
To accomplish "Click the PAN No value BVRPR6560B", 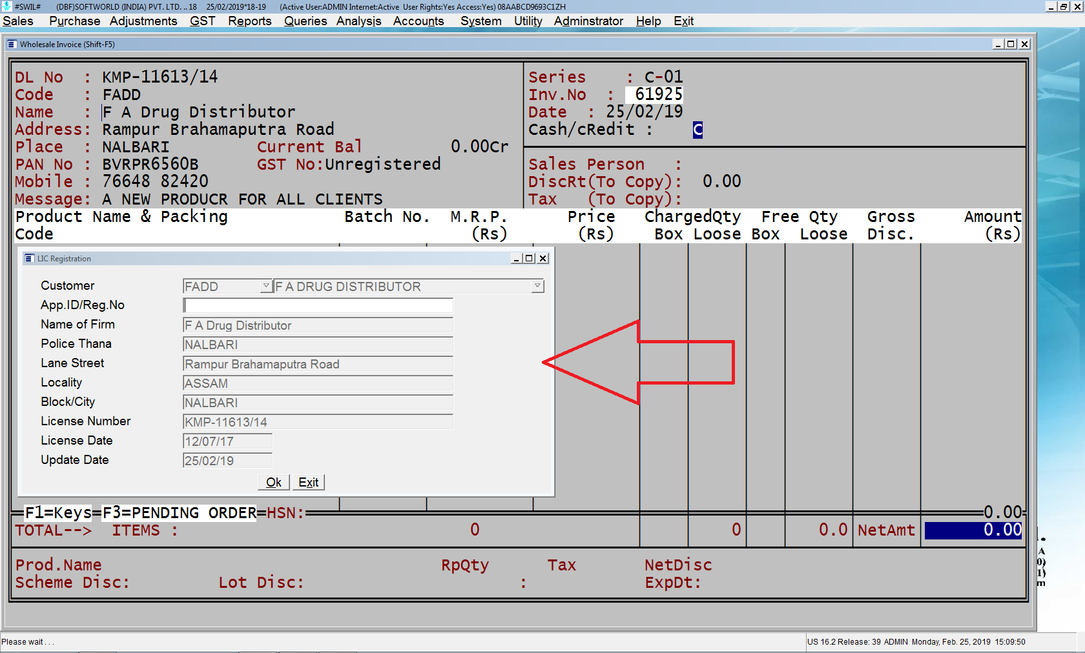I will (x=150, y=165).
